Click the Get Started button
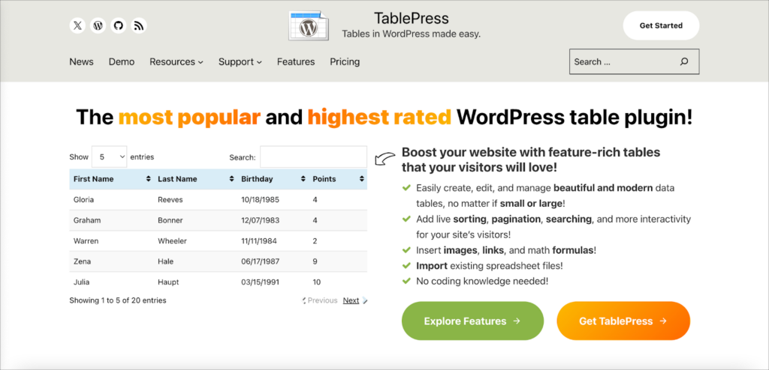 (x=661, y=25)
